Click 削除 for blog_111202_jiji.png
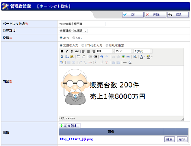Screen dimensions: 191x146 (x=182, y=139)
